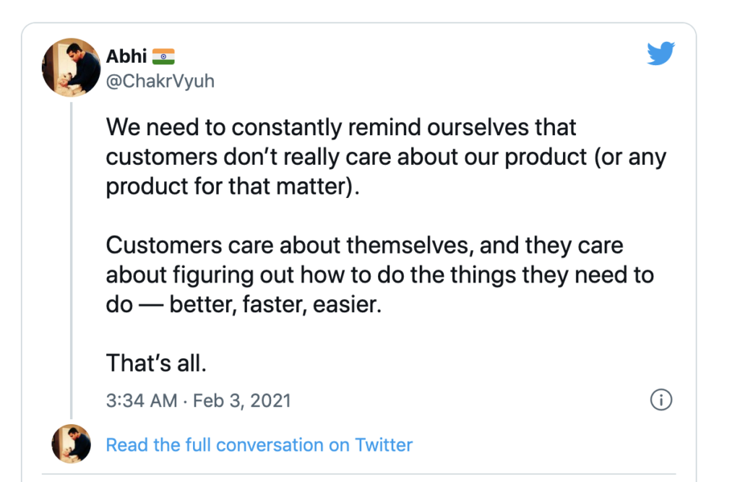The image size is (740, 482).
Task: Click the line starting "customers don't really care"
Action: click(386, 156)
